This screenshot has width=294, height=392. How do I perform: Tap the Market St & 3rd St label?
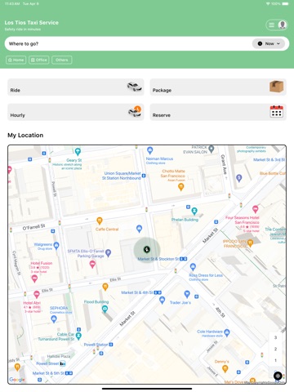tap(269, 160)
